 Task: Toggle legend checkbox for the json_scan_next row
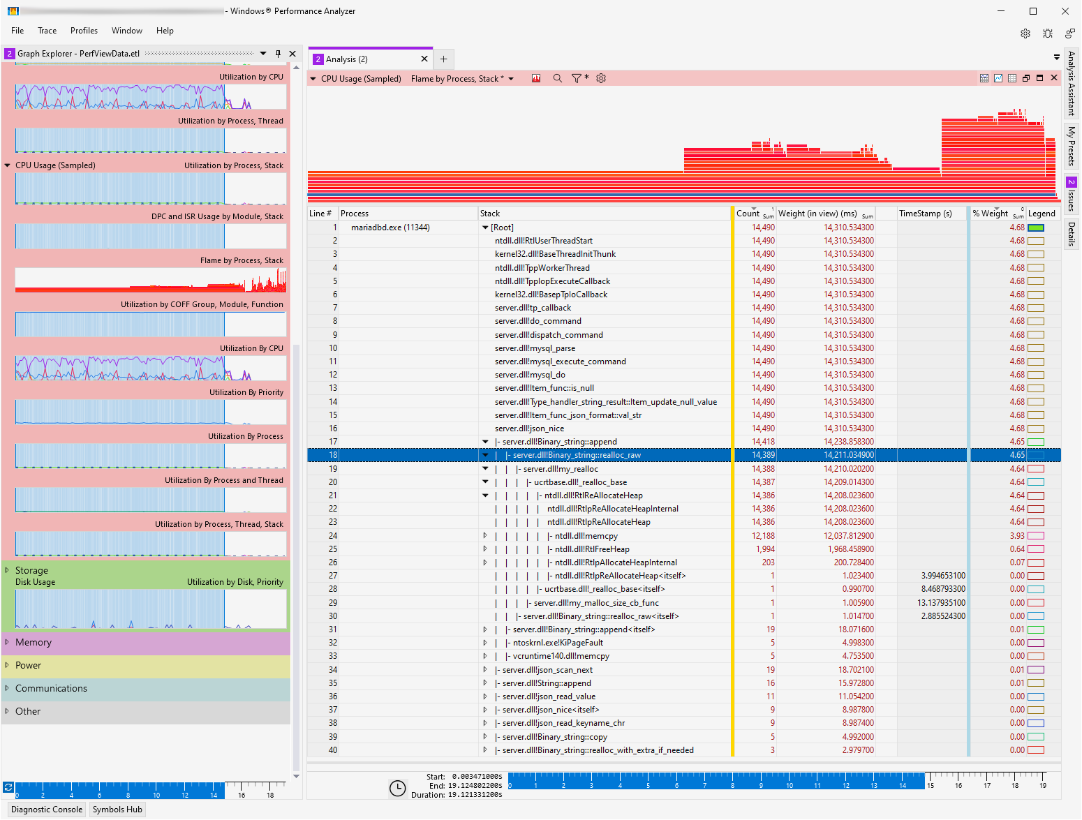[x=1036, y=670]
